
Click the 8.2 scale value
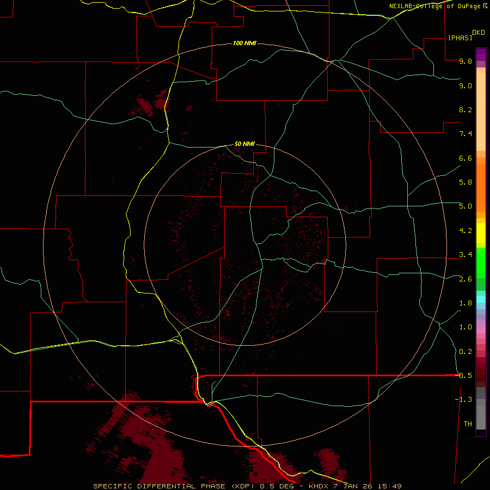(465, 109)
